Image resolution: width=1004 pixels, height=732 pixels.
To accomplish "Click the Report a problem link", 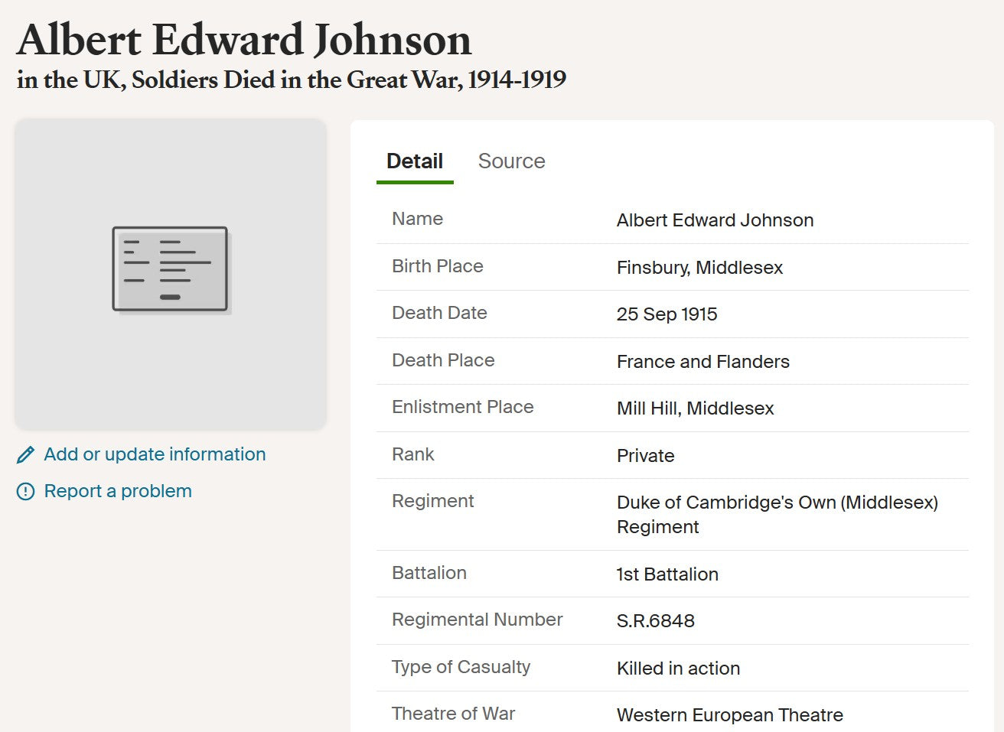I will point(118,491).
